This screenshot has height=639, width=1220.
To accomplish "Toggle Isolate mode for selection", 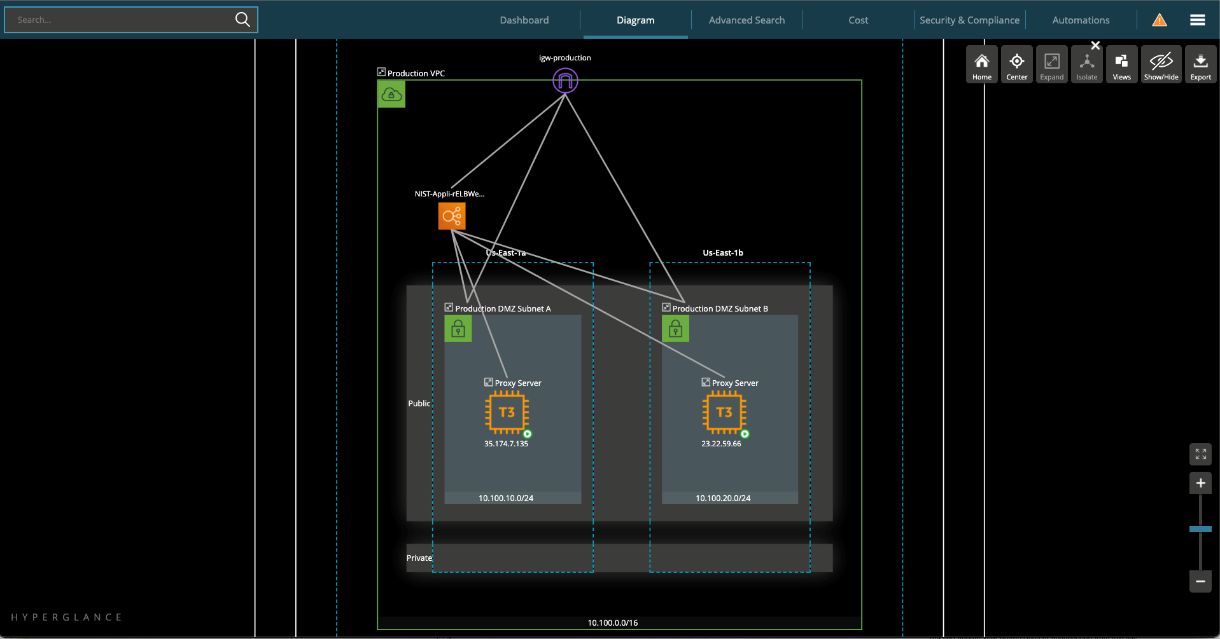I will (1086, 64).
